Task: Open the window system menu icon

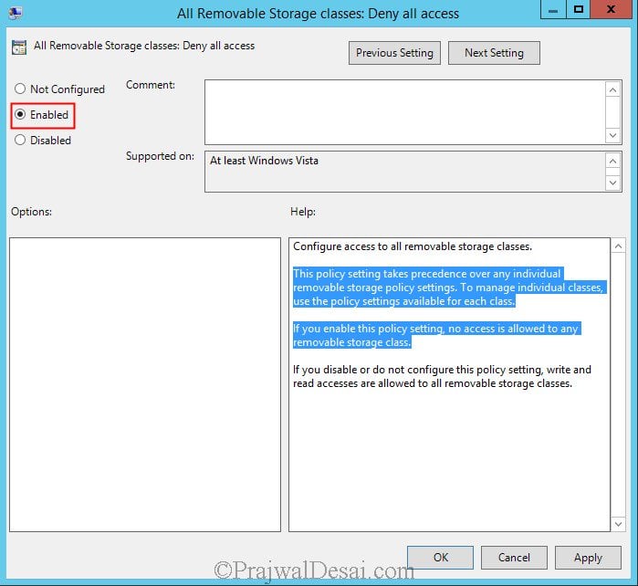Action: pyautogui.click(x=16, y=13)
